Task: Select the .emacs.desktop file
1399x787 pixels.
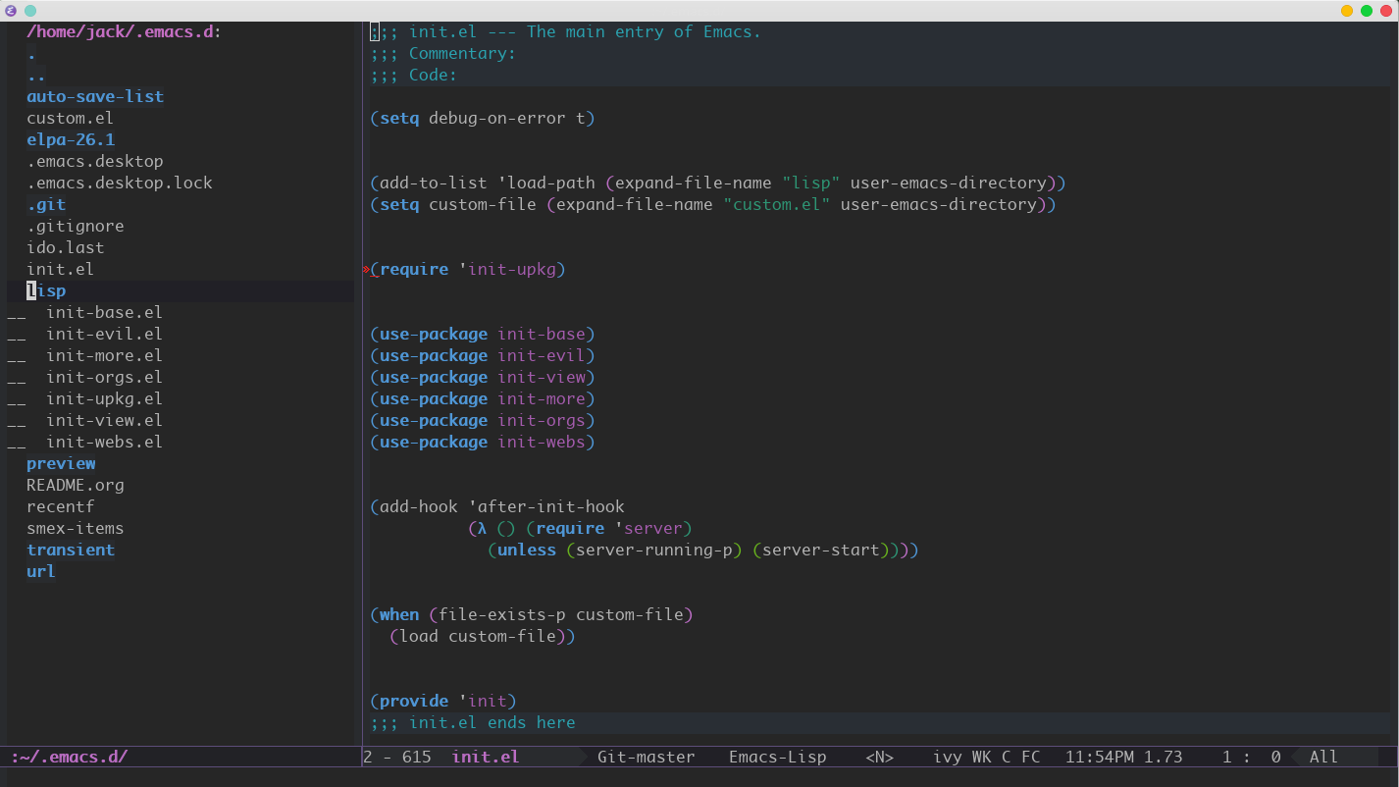Action: point(95,161)
